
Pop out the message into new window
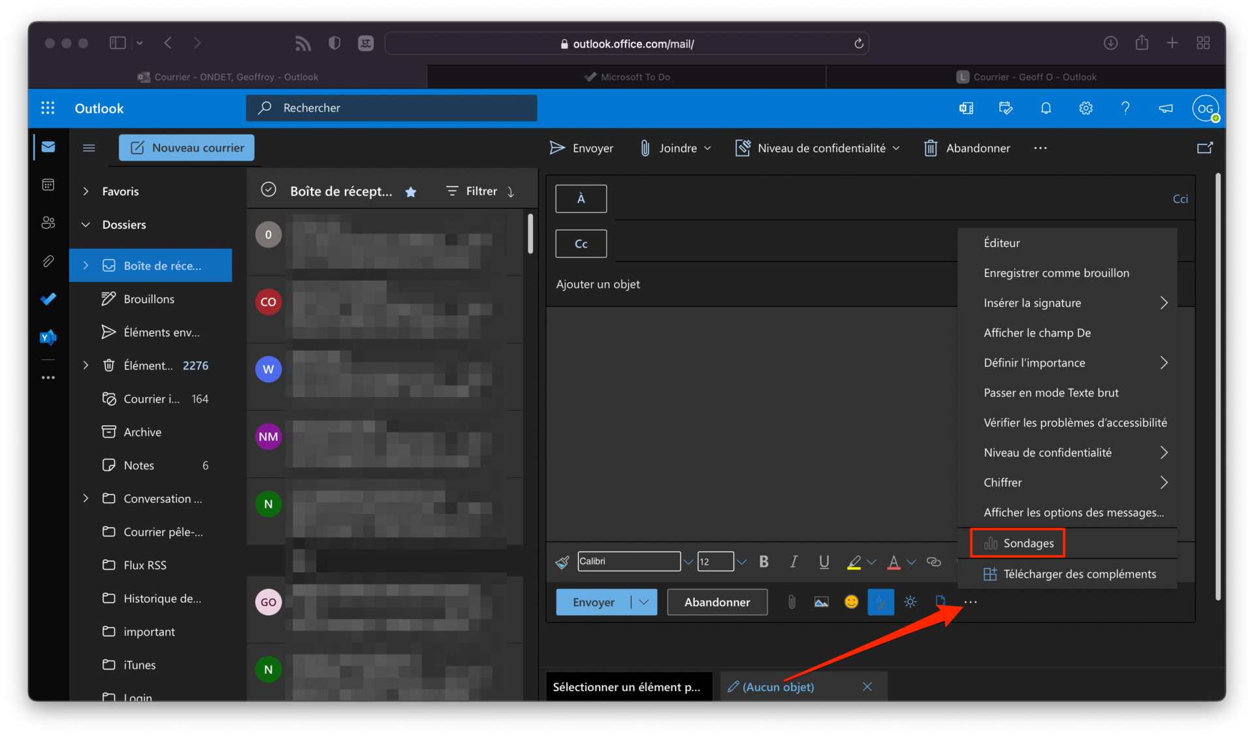pyautogui.click(x=1204, y=148)
